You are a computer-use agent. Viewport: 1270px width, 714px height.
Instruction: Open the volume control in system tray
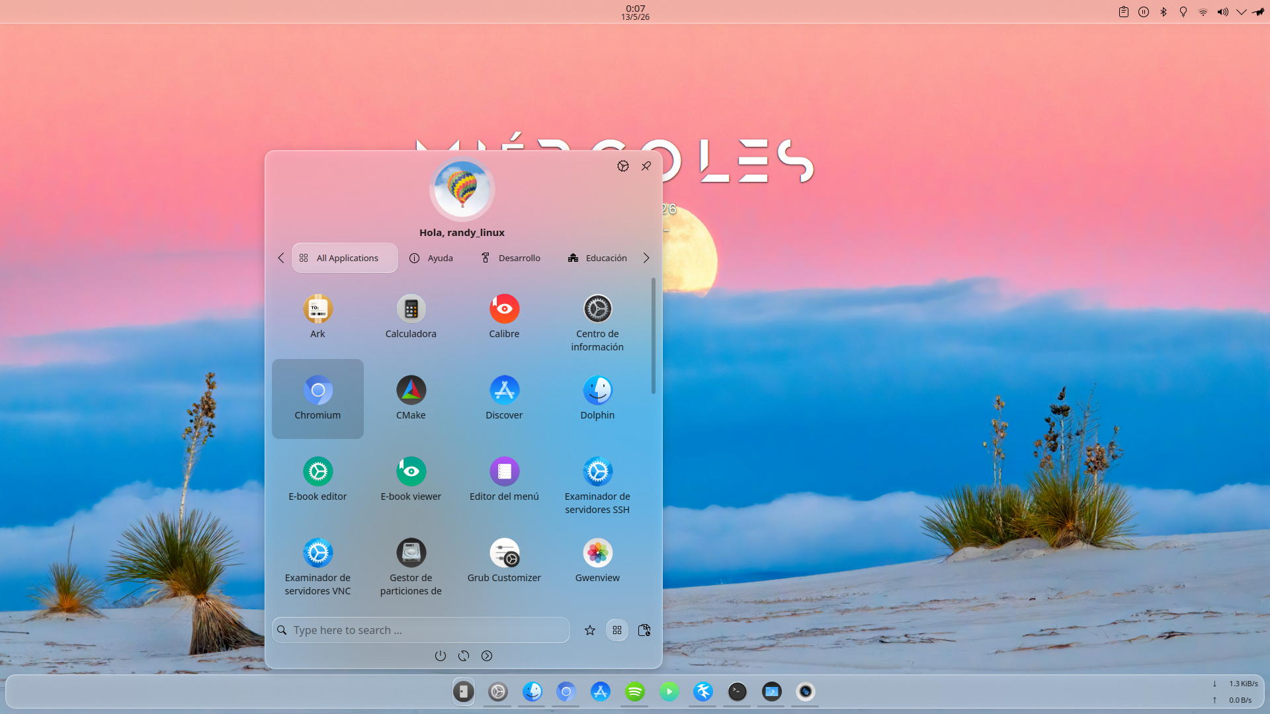(1223, 12)
